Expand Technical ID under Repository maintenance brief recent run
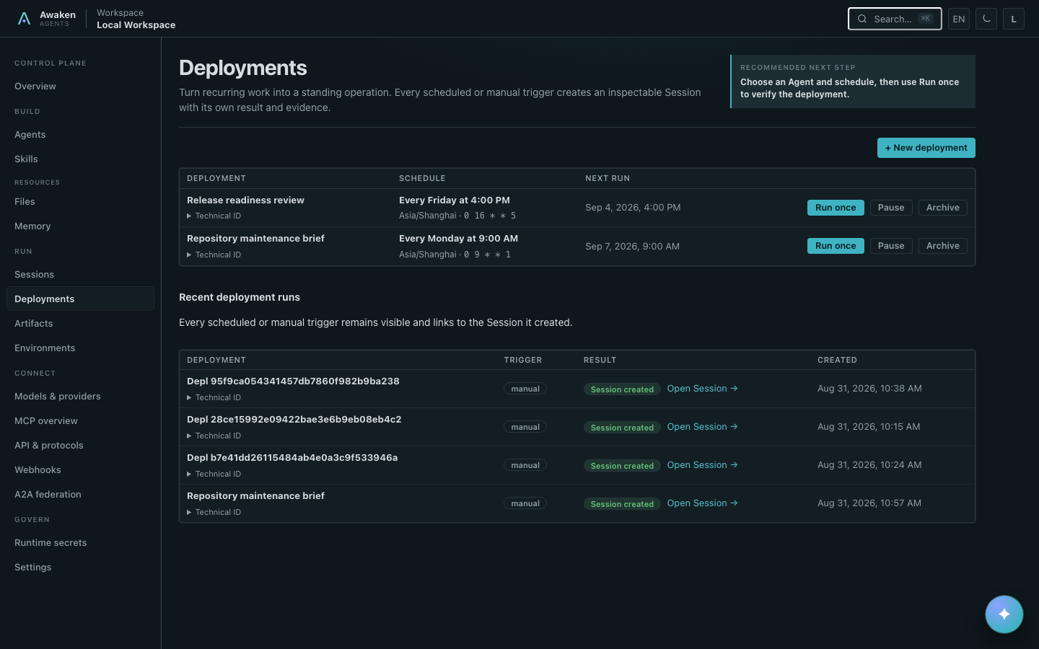The width and height of the screenshot is (1039, 649). (214, 512)
